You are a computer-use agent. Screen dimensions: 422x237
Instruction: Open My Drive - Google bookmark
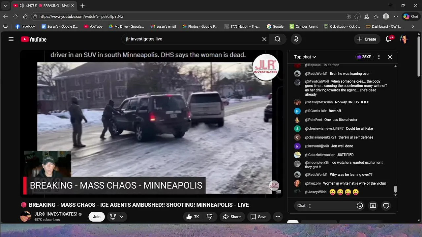(126, 26)
